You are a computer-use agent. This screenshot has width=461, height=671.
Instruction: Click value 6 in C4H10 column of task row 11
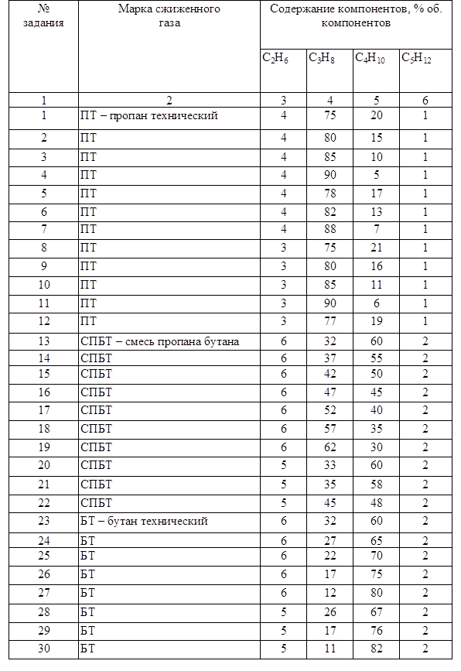(x=377, y=303)
